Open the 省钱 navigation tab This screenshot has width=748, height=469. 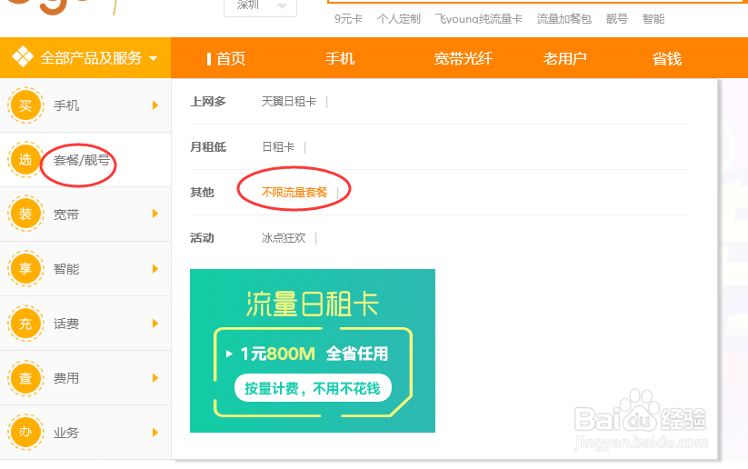667,59
